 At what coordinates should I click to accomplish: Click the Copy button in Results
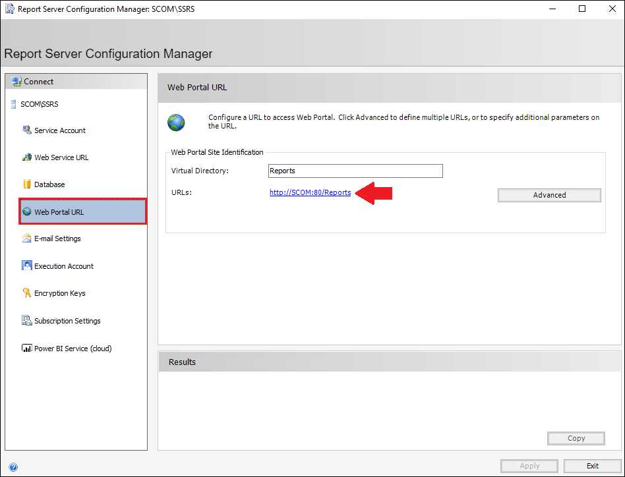pos(576,438)
